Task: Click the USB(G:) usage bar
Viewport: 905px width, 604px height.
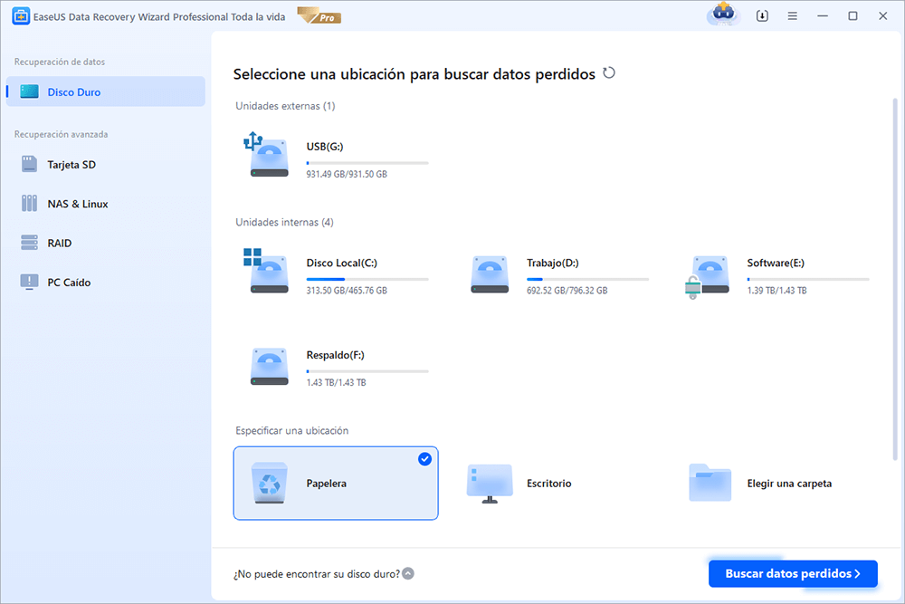Action: (x=367, y=163)
